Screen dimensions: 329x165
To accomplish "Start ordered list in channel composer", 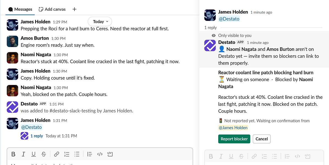I will pyautogui.click(x=67, y=154).
